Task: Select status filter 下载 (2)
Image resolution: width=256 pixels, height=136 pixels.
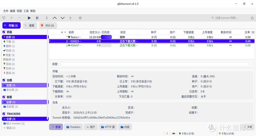Action: tap(9, 42)
